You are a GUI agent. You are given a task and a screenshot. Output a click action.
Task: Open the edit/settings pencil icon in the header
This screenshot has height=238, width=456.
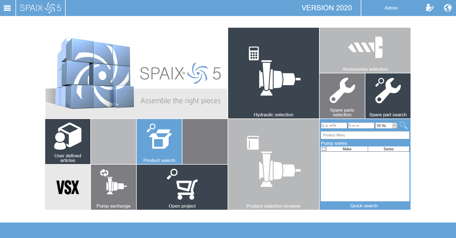(x=430, y=8)
